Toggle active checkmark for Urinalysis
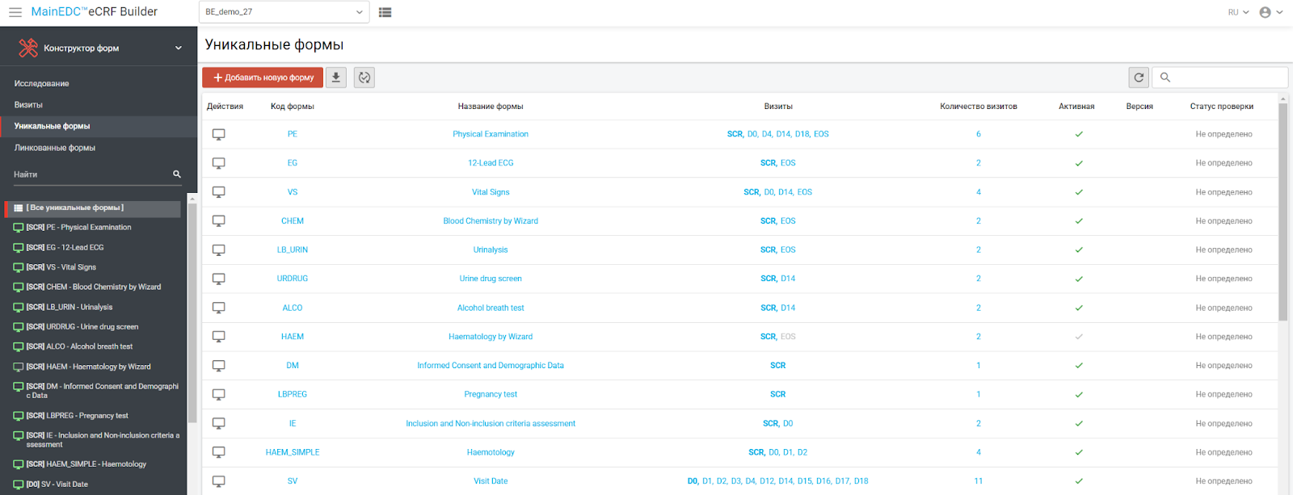The height and width of the screenshot is (495, 1293). pos(1079,250)
